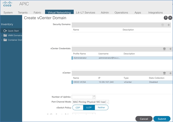Delete vCenter Credentials entry with trash icon
The height and width of the screenshot is (122, 173).
(x=164, y=49)
